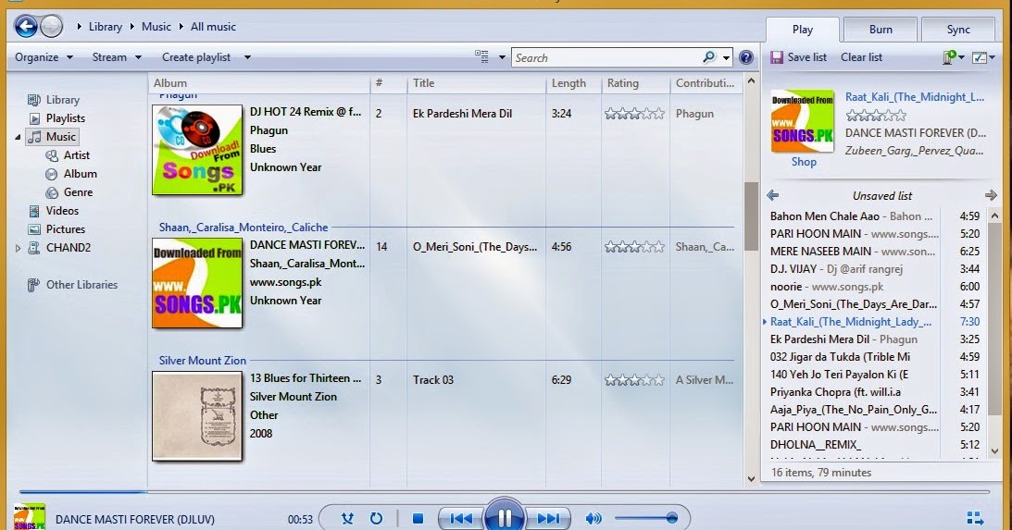Click the search magnifier icon
Screen dimensions: 1012x530
(x=708, y=57)
